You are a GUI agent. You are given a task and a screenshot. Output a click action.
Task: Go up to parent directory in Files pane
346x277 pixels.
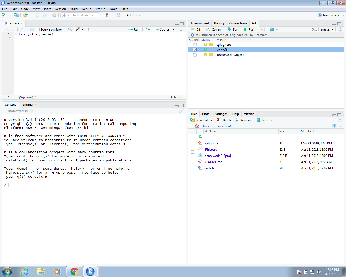pos(200,137)
